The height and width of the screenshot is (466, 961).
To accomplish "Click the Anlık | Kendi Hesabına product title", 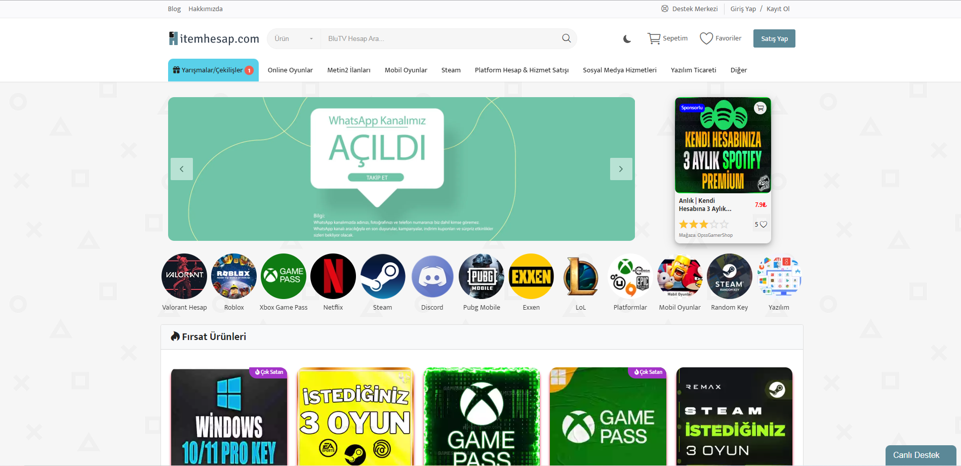I will point(705,204).
